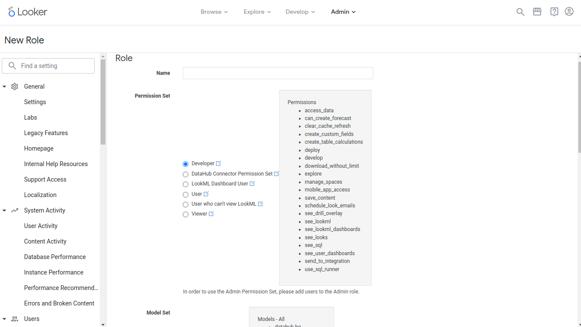The image size is (581, 327).
Task: Open the Explore dropdown menu
Action: point(257,12)
